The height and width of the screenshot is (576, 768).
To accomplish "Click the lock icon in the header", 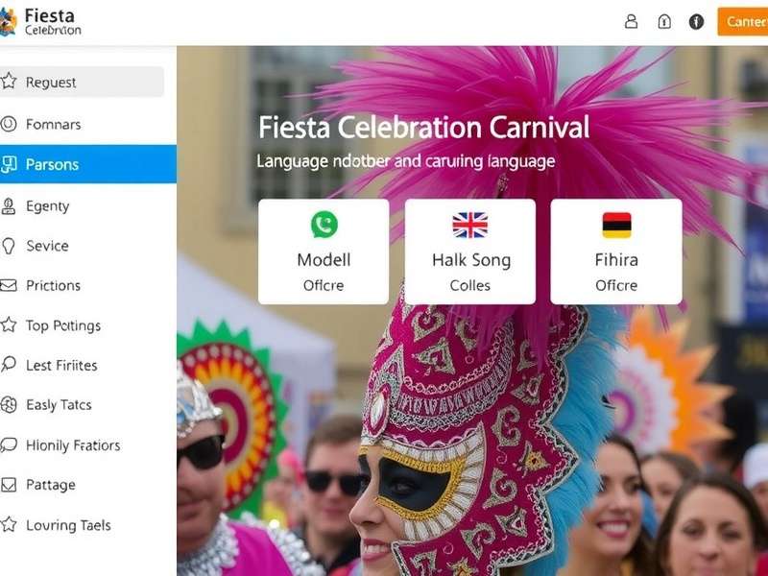I will 662,21.
